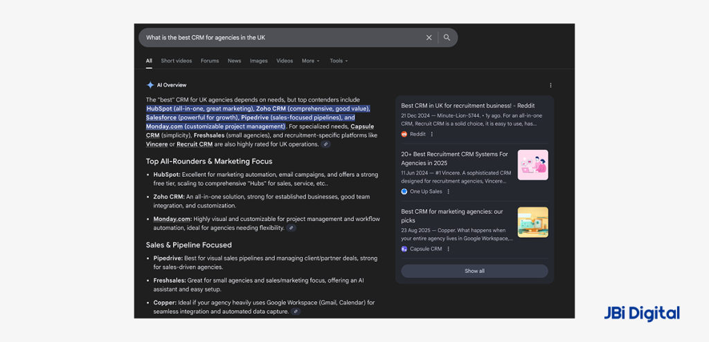Click the 'Top All-Rounders & Marketing Focus' heading
Image resolution: width=709 pixels, height=342 pixels.
(209, 162)
